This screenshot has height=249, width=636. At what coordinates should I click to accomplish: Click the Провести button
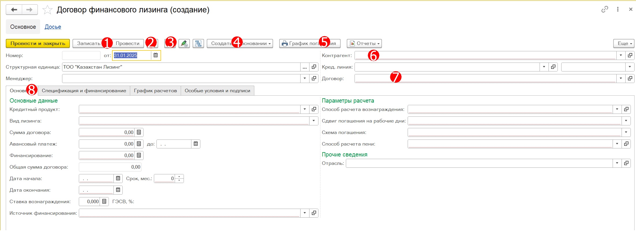point(128,44)
